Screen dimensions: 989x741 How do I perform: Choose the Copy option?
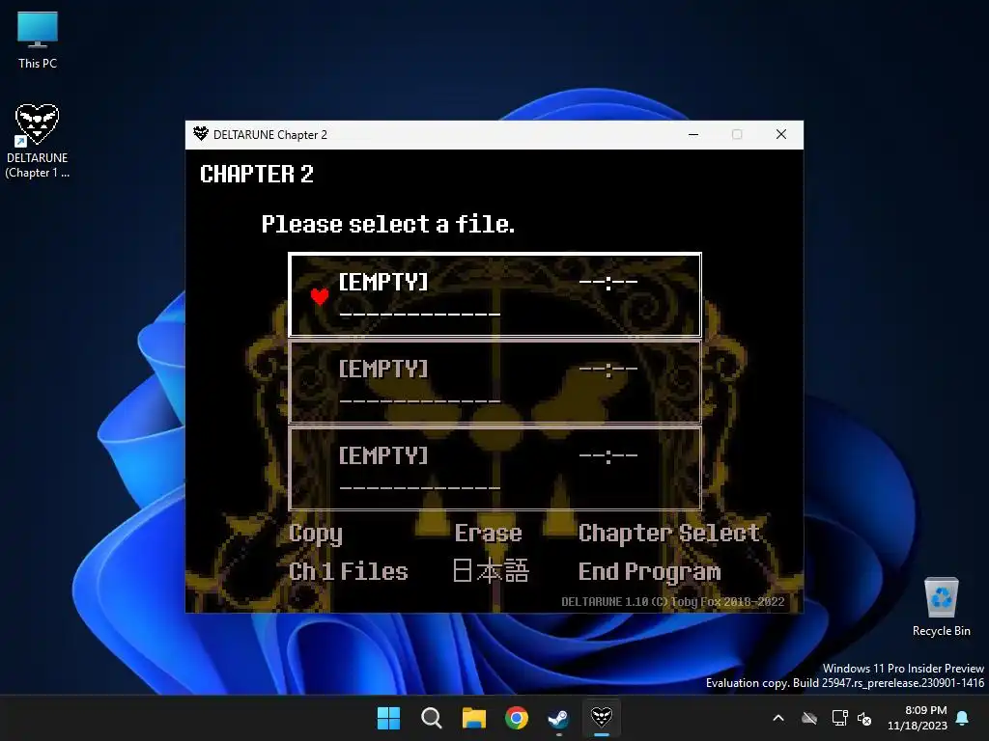coord(316,535)
